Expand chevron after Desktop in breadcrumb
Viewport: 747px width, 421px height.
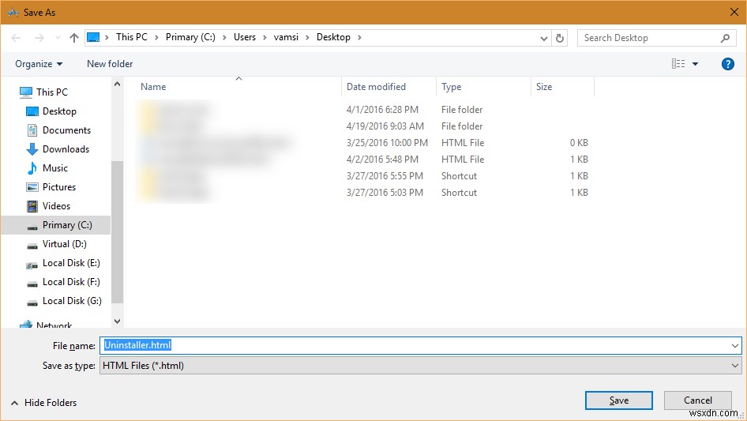pos(360,37)
